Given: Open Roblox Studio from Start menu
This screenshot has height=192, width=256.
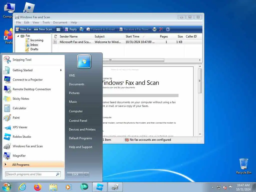Looking at the screenshot, I should tap(33, 137).
